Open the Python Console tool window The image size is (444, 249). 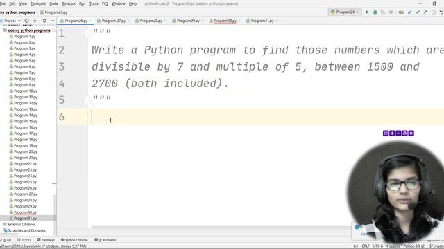(x=74, y=240)
